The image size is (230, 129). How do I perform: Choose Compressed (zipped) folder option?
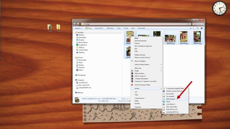pos(175,88)
